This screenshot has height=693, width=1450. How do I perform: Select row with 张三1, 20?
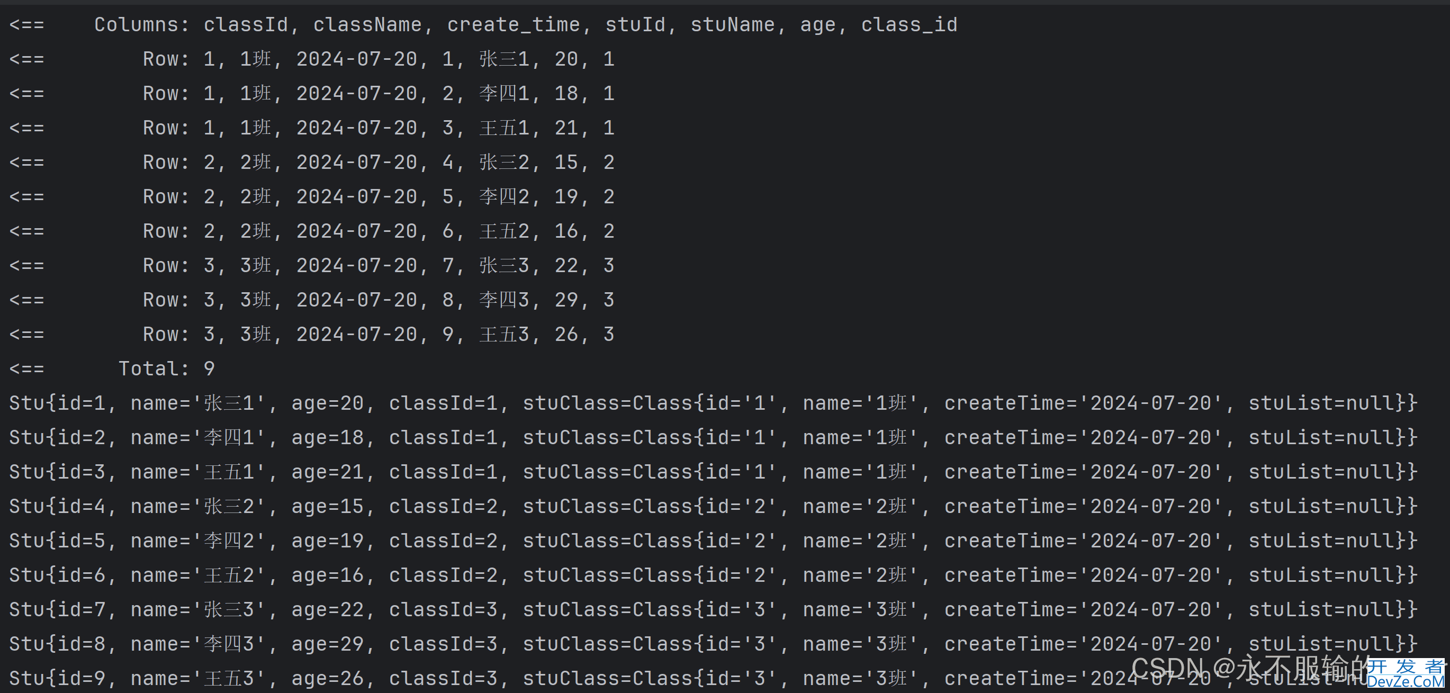[312, 59]
